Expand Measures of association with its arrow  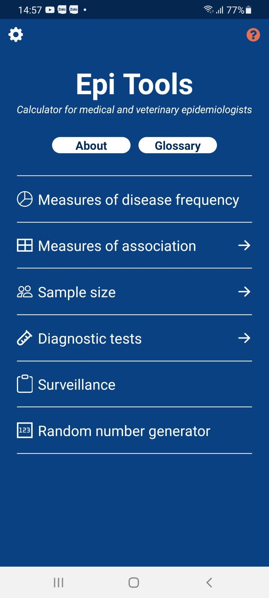tap(244, 245)
